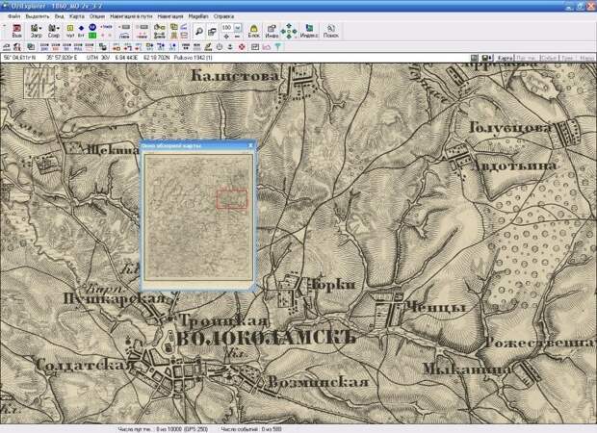
Task: Click the Рожественна label on map
Action: tap(540, 342)
